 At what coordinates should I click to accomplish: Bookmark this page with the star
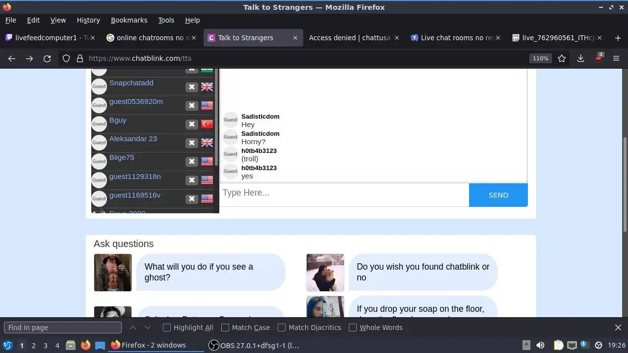[x=562, y=58]
